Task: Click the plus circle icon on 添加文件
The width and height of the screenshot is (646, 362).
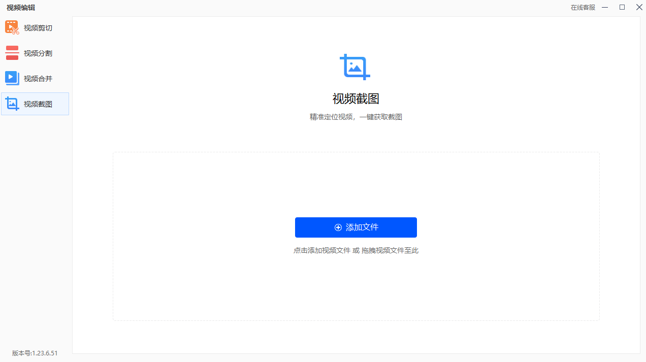Action: (338, 227)
